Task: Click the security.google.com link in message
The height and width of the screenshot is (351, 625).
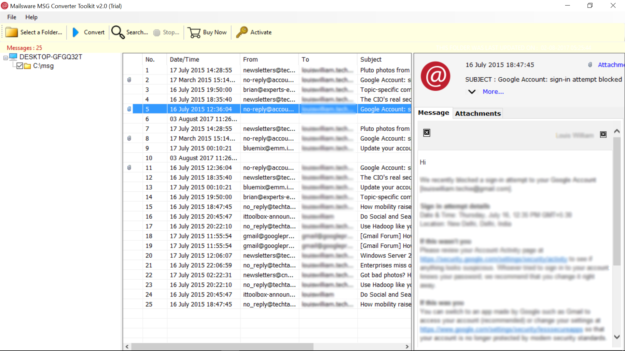Action: 493,259
